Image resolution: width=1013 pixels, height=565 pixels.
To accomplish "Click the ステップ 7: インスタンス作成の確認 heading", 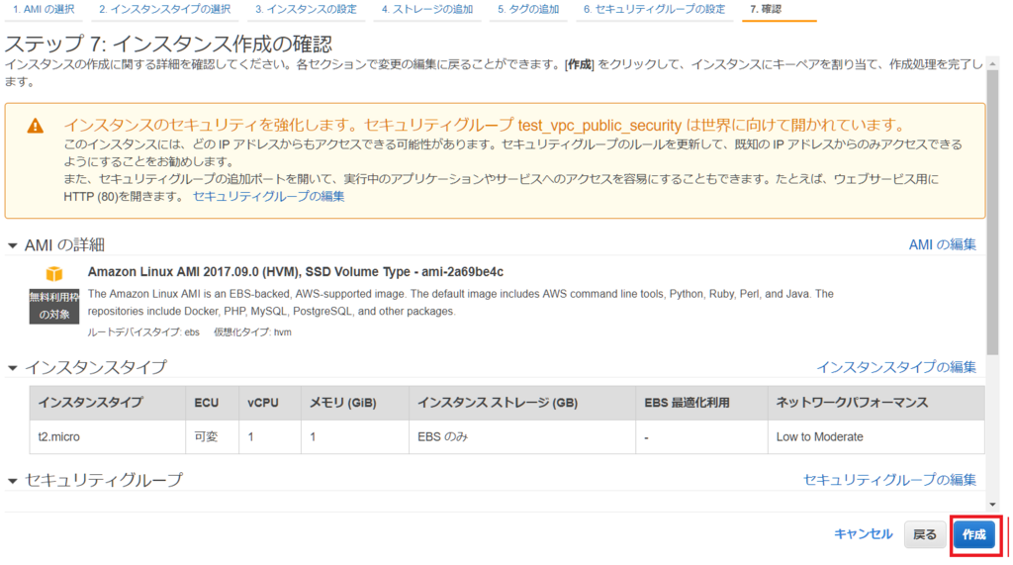I will [168, 44].
